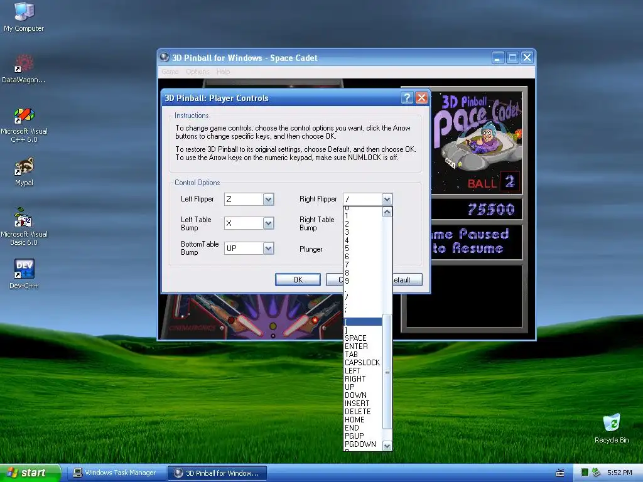Choose TAB in the key list
643x482 pixels.
point(362,355)
